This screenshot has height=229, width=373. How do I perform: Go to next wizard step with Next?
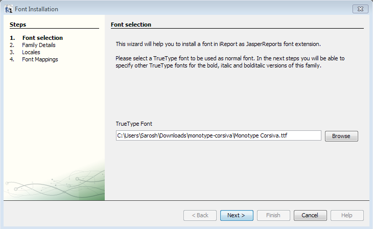[x=237, y=215]
